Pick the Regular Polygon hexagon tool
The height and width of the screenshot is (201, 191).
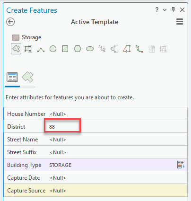(78, 49)
